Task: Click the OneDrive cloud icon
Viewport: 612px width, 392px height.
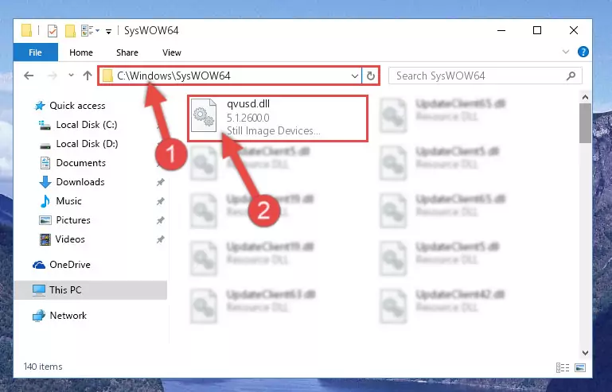Action: (39, 266)
